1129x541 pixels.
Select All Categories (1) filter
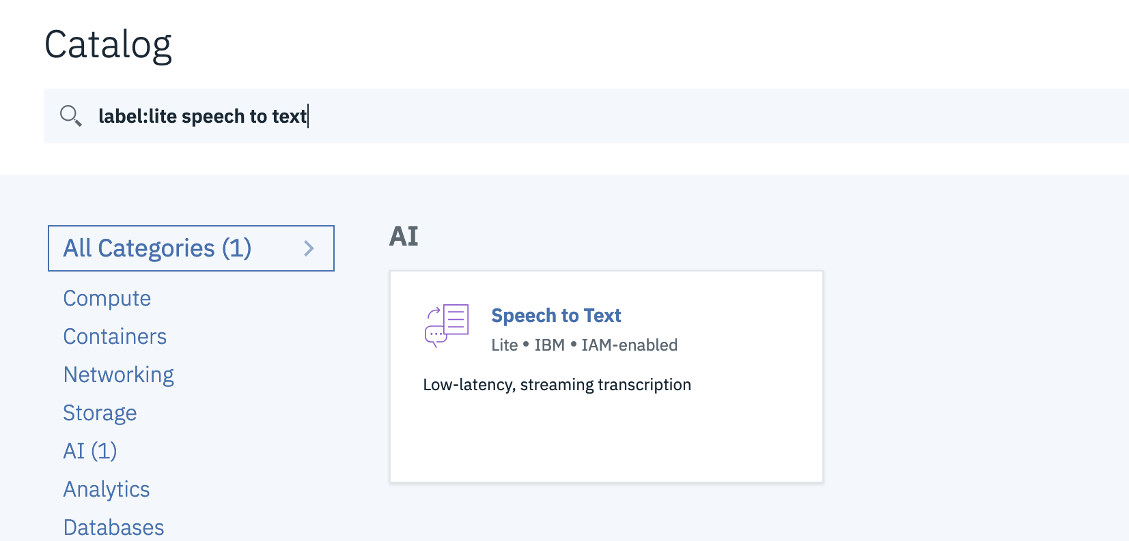191,248
